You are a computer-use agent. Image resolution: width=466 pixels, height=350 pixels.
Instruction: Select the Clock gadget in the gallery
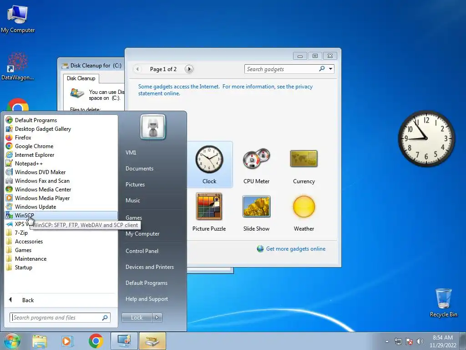pyautogui.click(x=209, y=165)
